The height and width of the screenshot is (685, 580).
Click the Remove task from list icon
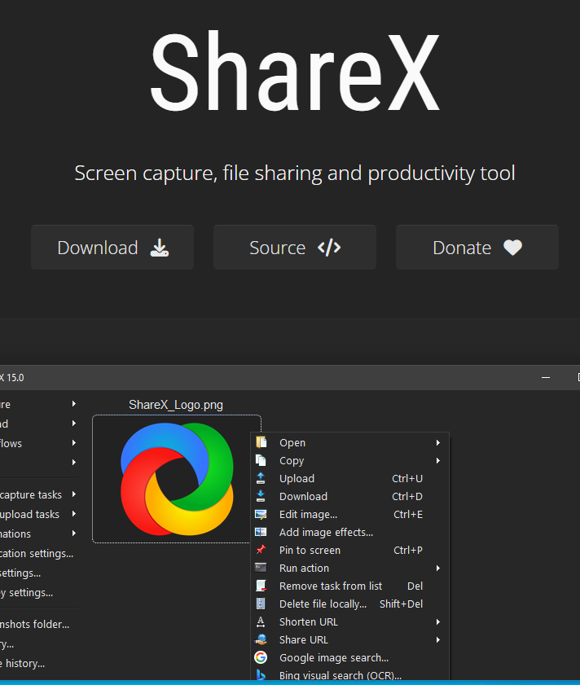coord(261,586)
